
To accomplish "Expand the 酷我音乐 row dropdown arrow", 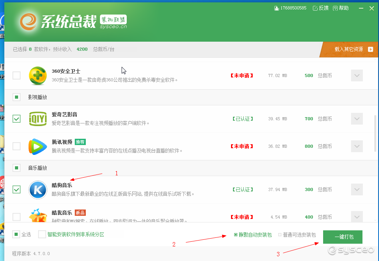I will point(357,217).
